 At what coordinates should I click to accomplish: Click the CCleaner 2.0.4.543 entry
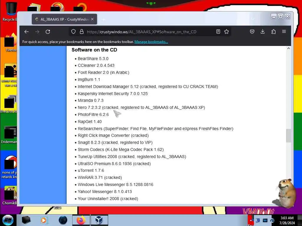pyautogui.click(x=96, y=66)
